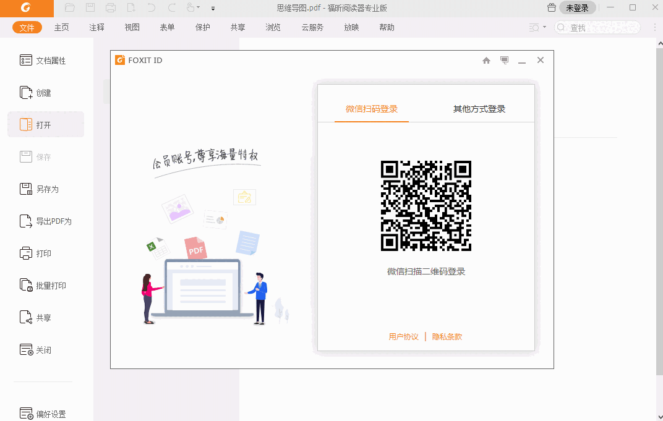Click the Home icon in FOXIT ID dialog

click(486, 61)
